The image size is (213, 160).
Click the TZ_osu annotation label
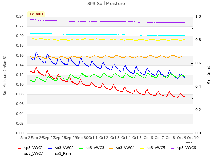tap(36, 14)
